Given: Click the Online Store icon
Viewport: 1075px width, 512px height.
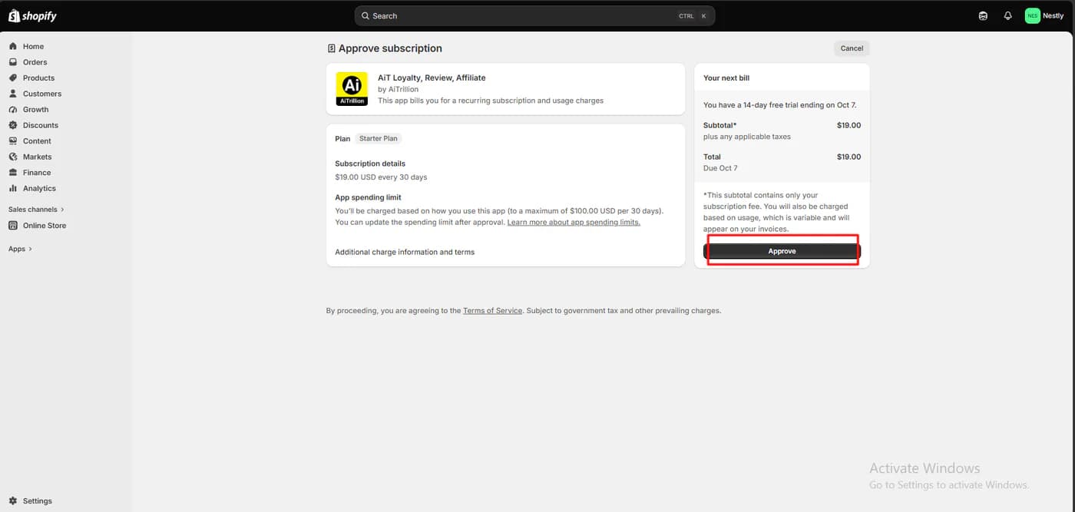Looking at the screenshot, I should point(13,226).
